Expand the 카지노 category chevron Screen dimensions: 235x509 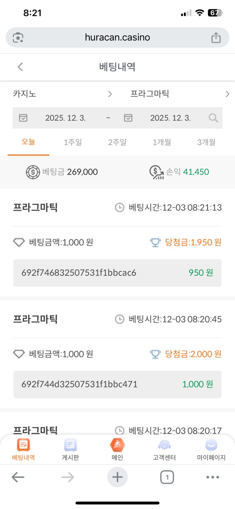[x=110, y=94]
